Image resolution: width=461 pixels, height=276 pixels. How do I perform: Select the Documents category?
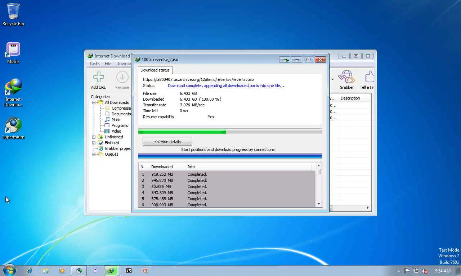point(121,114)
